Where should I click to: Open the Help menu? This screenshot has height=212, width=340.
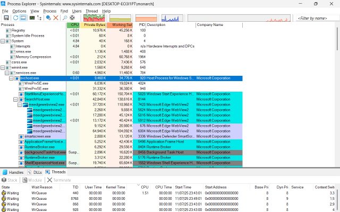tap(106, 11)
